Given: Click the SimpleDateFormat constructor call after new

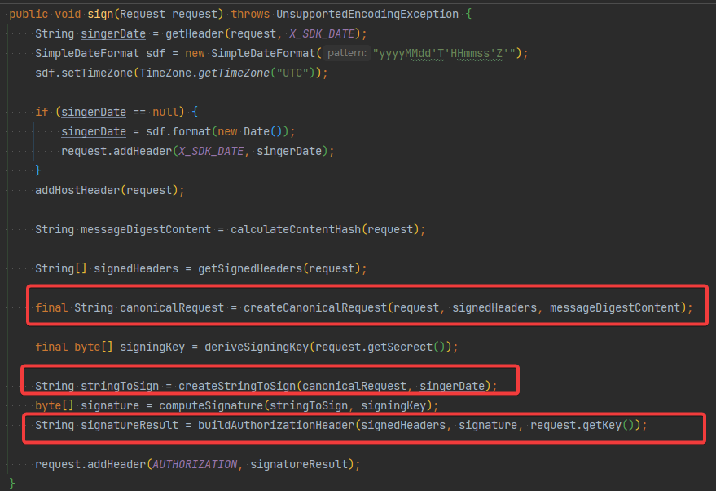Looking at the screenshot, I should point(263,54).
